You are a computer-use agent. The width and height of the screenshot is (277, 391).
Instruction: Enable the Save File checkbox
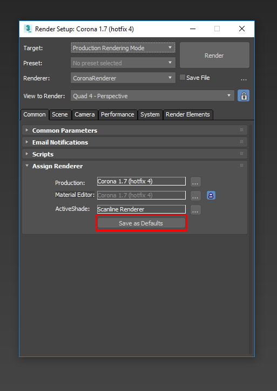[183, 78]
